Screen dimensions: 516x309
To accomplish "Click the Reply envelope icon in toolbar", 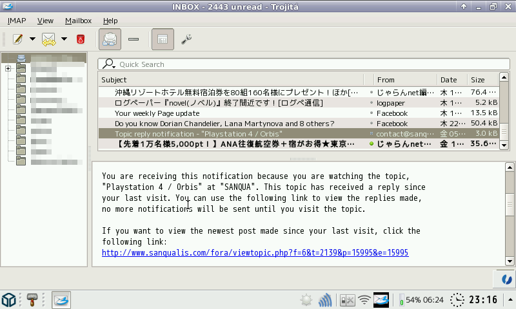I will (x=49, y=39).
